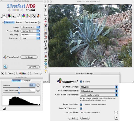Image resolution: width=134 pixels, height=121 pixels.
Task: Click the Colour Temperature slider handle
Action: pyautogui.click(x=19, y=93)
